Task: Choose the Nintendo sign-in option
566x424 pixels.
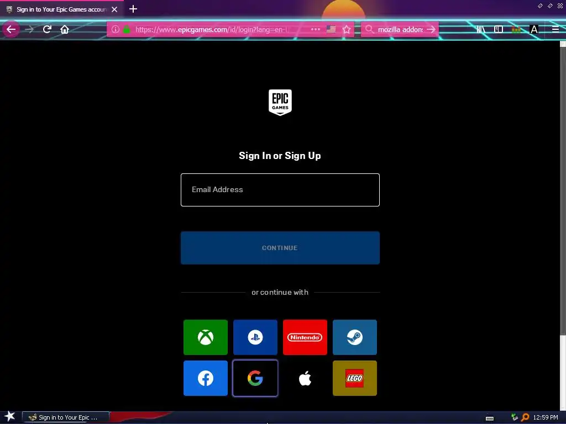Action: click(305, 337)
